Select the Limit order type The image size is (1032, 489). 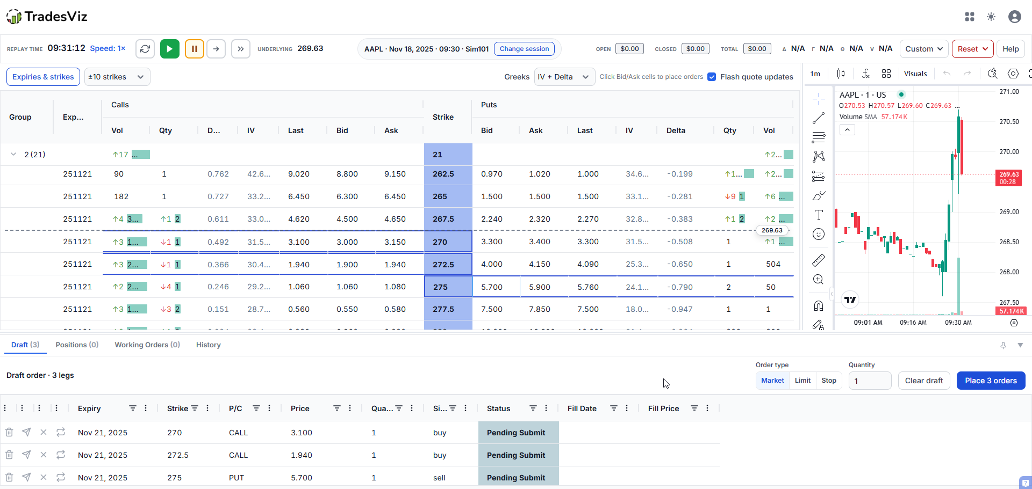coord(802,381)
